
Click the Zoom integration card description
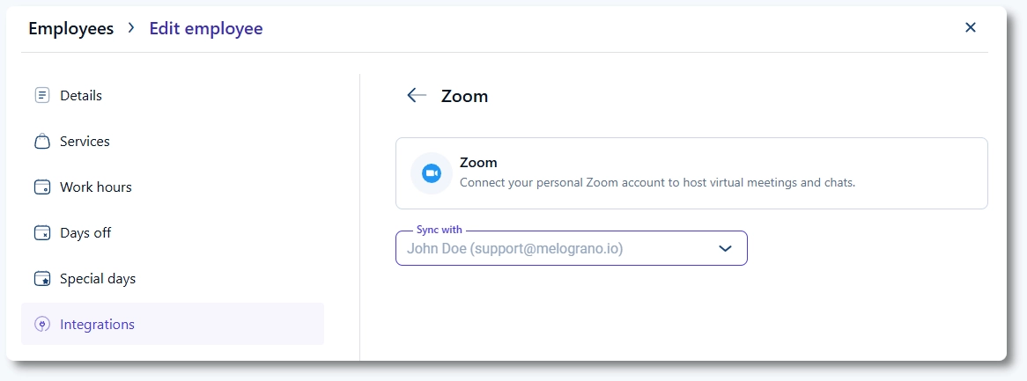point(657,183)
